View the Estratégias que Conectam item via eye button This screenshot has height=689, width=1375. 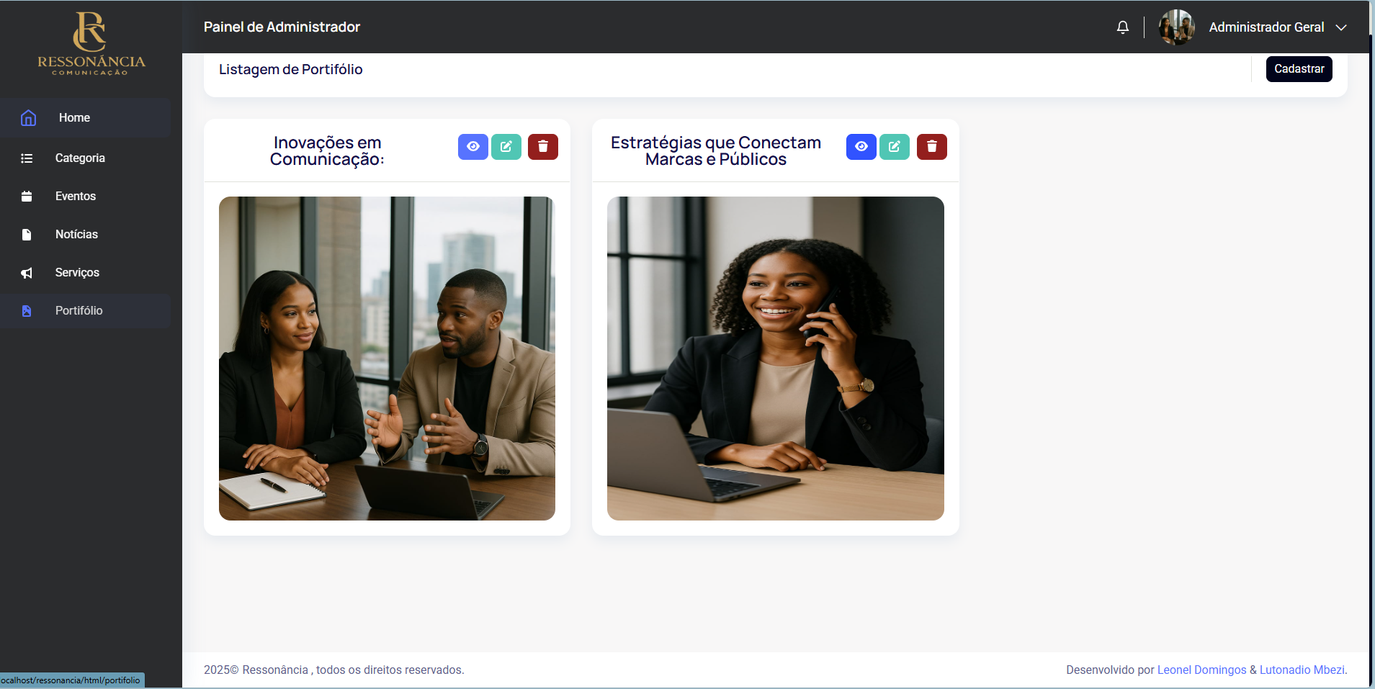click(x=861, y=147)
